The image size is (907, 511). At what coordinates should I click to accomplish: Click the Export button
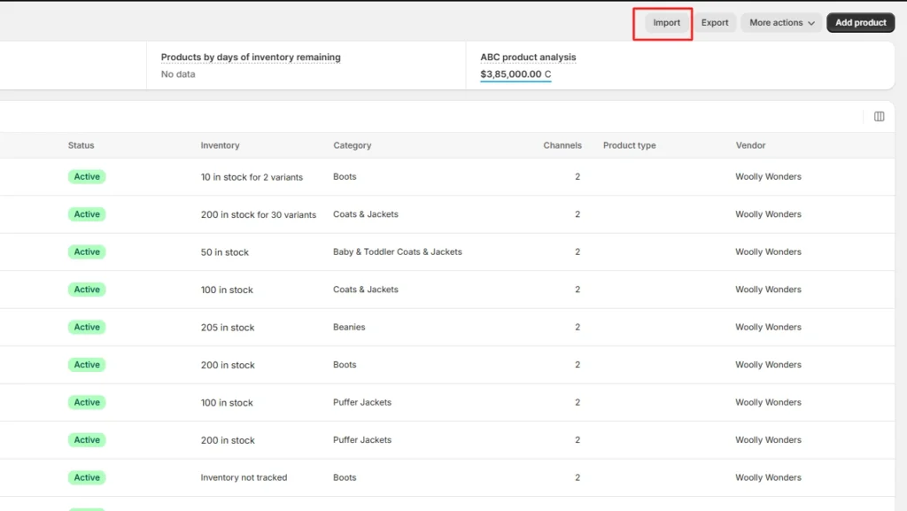click(715, 22)
